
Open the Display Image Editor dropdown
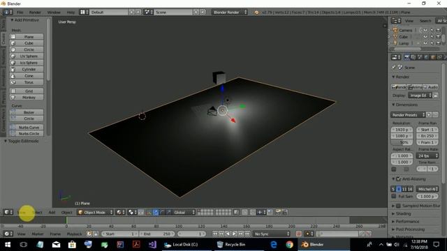[x=420, y=96]
